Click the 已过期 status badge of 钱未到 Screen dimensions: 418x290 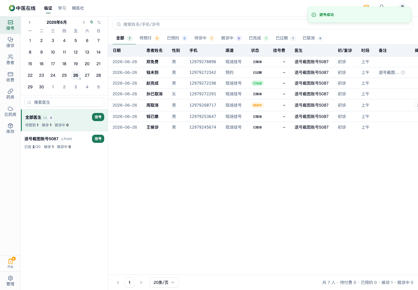257,72
